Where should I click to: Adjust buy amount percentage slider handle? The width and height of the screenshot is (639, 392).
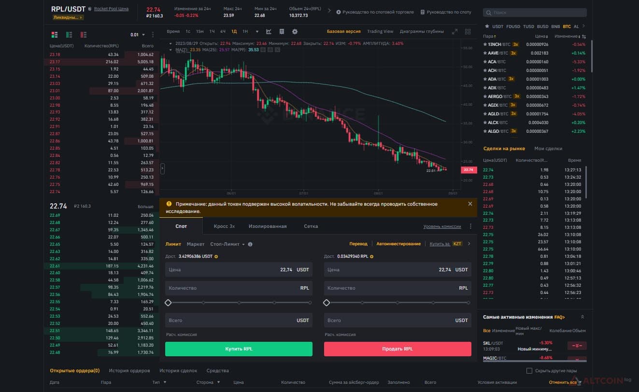pyautogui.click(x=168, y=303)
